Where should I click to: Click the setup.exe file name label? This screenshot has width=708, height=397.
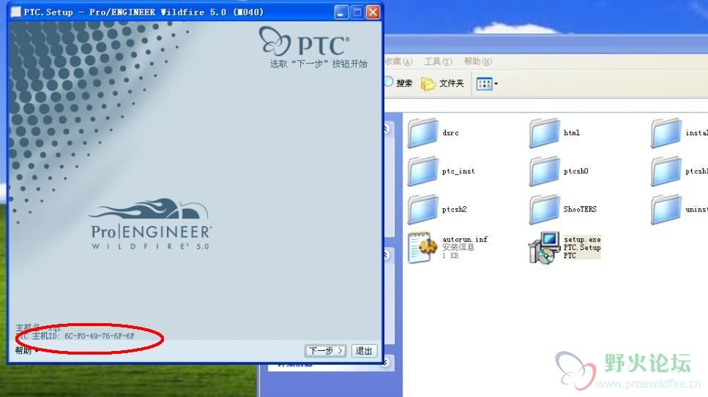point(582,240)
